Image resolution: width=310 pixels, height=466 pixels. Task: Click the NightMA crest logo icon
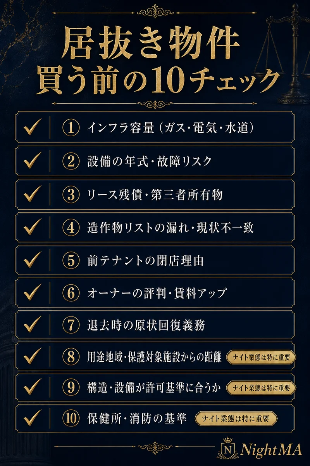(229, 449)
